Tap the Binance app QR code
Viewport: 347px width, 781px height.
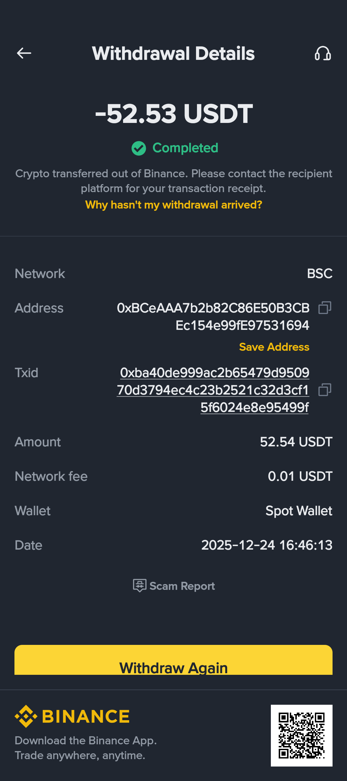[301, 735]
